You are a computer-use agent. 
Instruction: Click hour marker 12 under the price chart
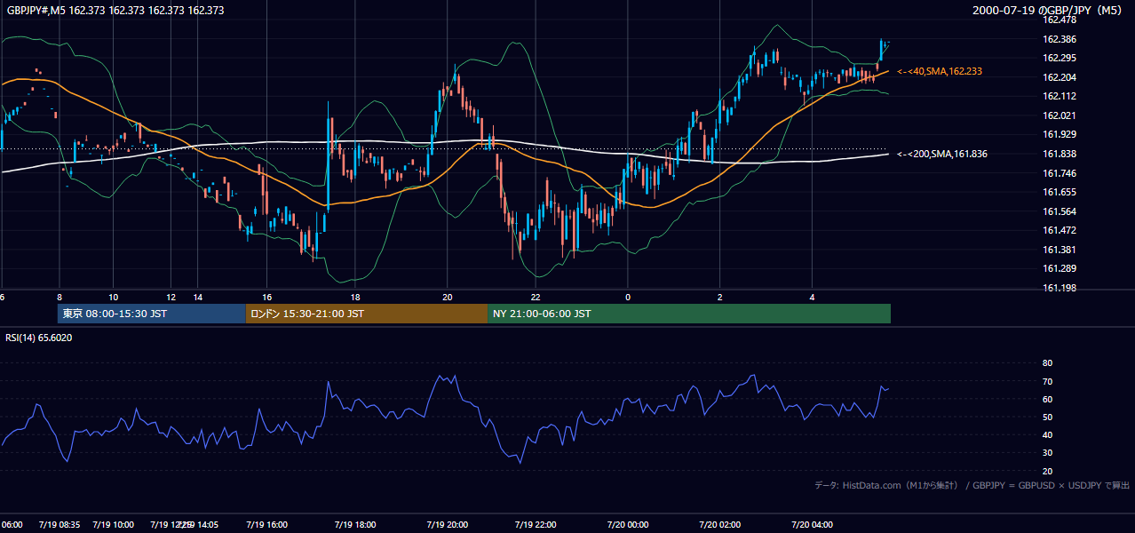tap(171, 298)
